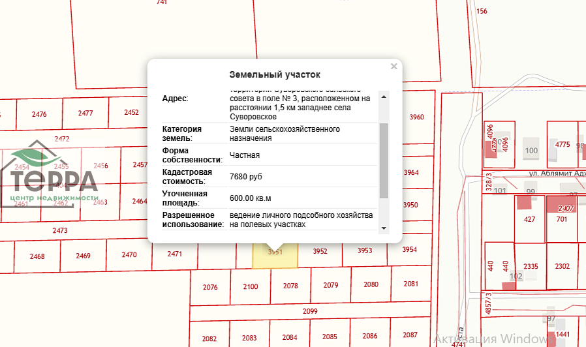
Task: Select parcel 2100 on the map
Action: point(250,286)
